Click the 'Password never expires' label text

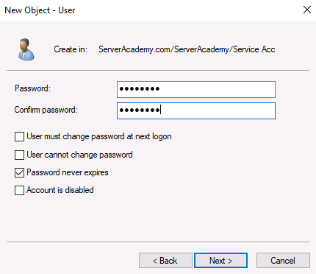(x=68, y=172)
